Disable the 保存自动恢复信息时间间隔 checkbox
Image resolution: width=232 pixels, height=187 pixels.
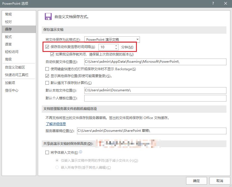[x=47, y=47]
